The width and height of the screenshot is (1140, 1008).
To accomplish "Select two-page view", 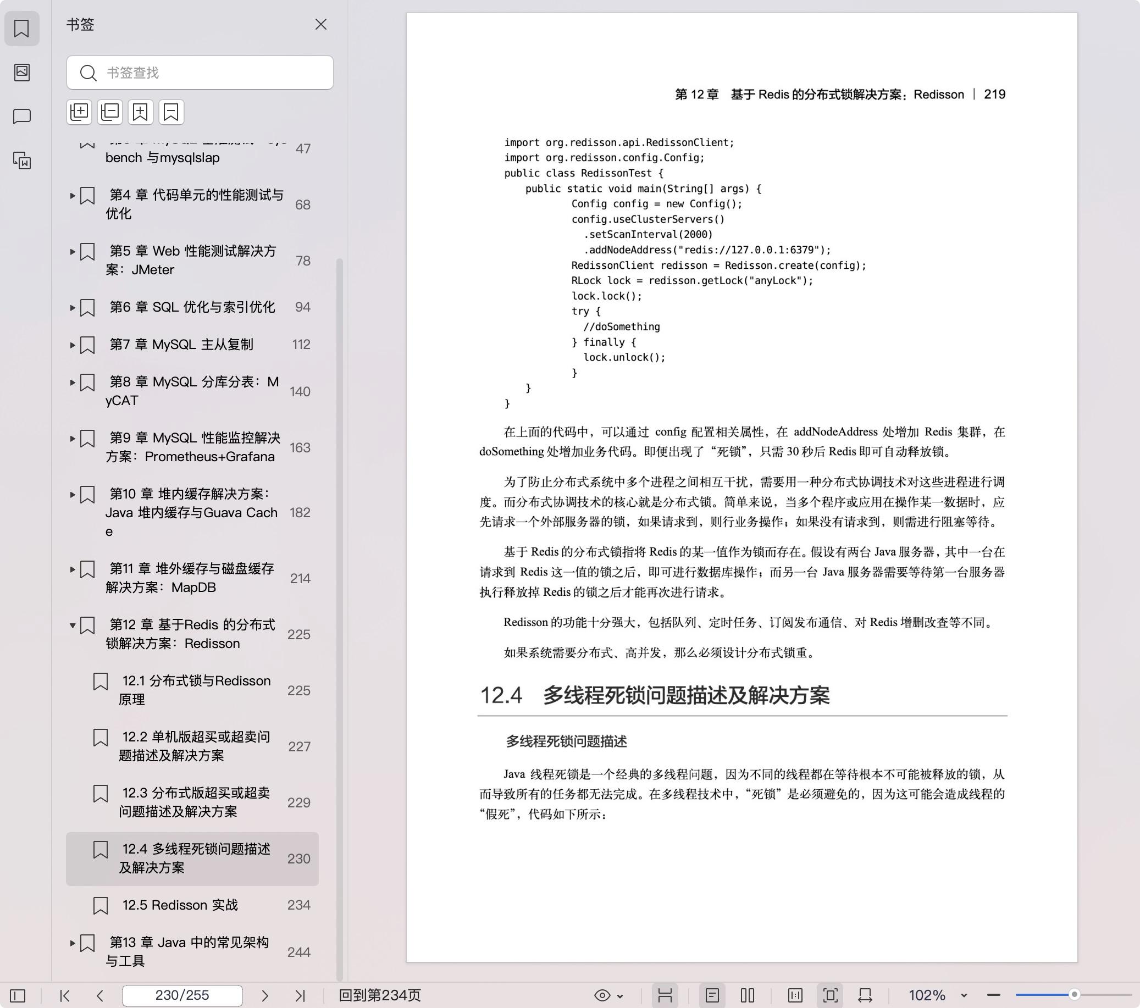I will pos(748,995).
